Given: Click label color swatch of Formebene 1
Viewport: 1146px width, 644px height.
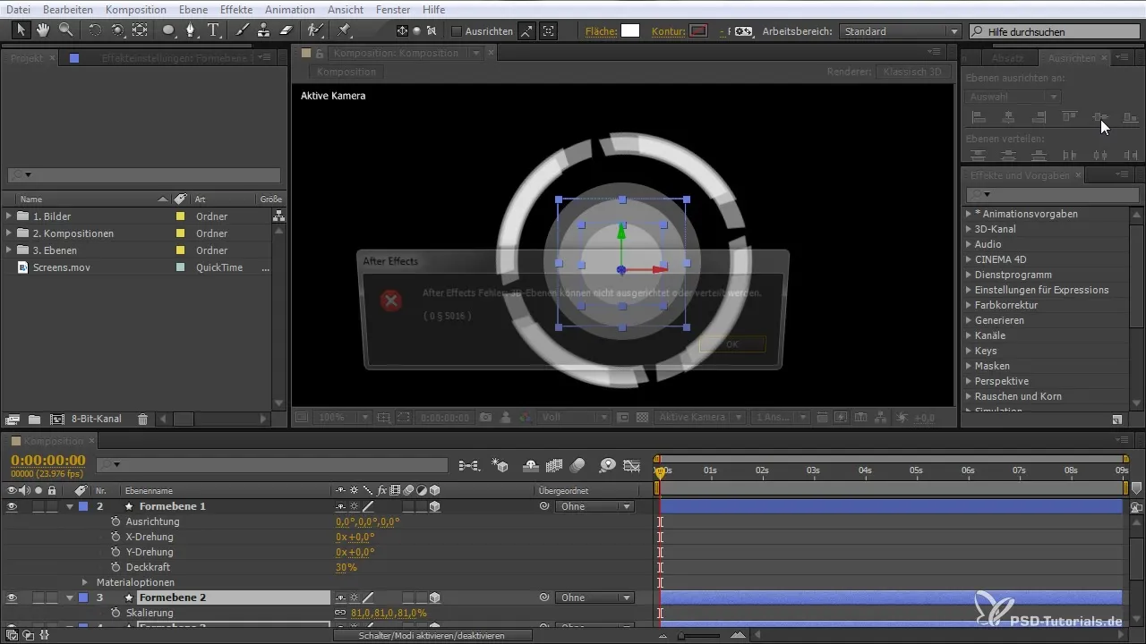Looking at the screenshot, I should click(x=83, y=506).
